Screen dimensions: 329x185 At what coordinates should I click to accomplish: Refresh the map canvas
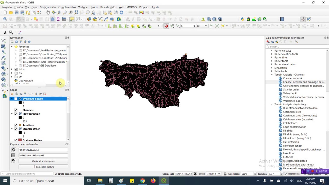coord(122,13)
